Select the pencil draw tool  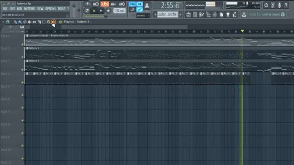click(15, 22)
